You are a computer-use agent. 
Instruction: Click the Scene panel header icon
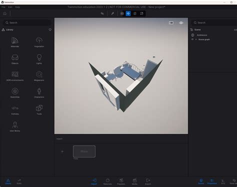click(x=191, y=30)
